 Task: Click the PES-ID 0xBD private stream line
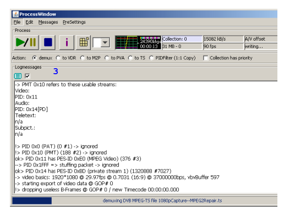coord(93,171)
